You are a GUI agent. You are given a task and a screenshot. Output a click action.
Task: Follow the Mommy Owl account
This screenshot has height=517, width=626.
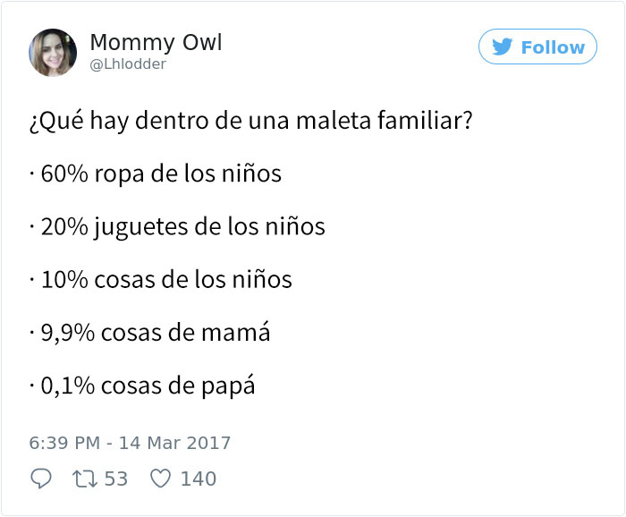point(537,47)
